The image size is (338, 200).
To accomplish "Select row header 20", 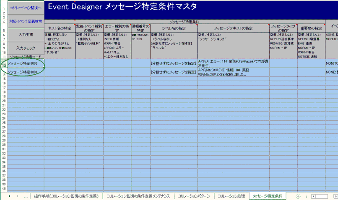I will click(4, 101).
